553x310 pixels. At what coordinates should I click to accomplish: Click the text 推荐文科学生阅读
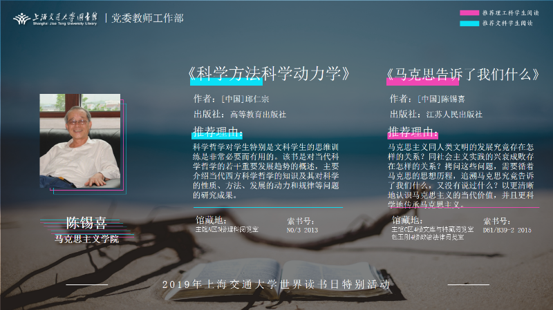(507, 23)
